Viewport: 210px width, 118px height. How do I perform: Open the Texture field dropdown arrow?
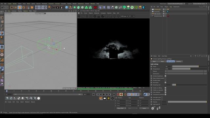(166, 71)
